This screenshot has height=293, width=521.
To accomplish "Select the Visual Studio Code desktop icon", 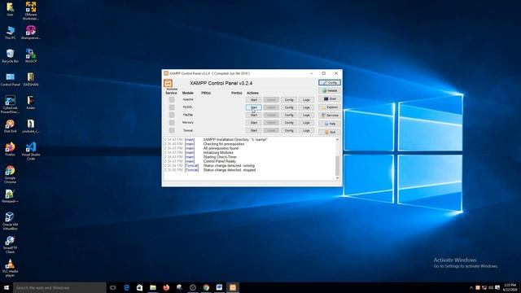I will [31, 151].
